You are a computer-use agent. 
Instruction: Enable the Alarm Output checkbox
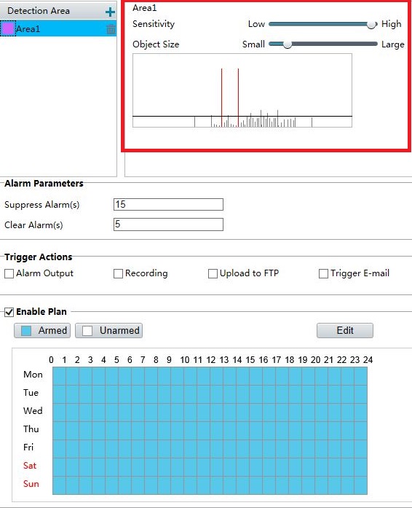pos(9,274)
